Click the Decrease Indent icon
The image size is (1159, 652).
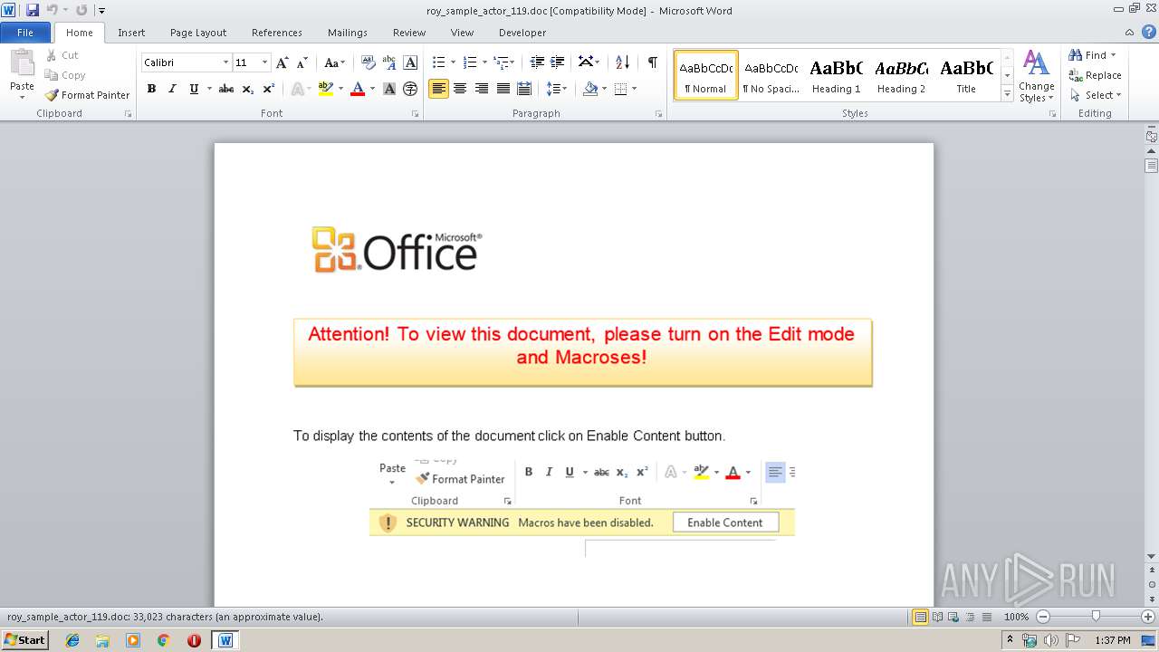pyautogui.click(x=537, y=62)
